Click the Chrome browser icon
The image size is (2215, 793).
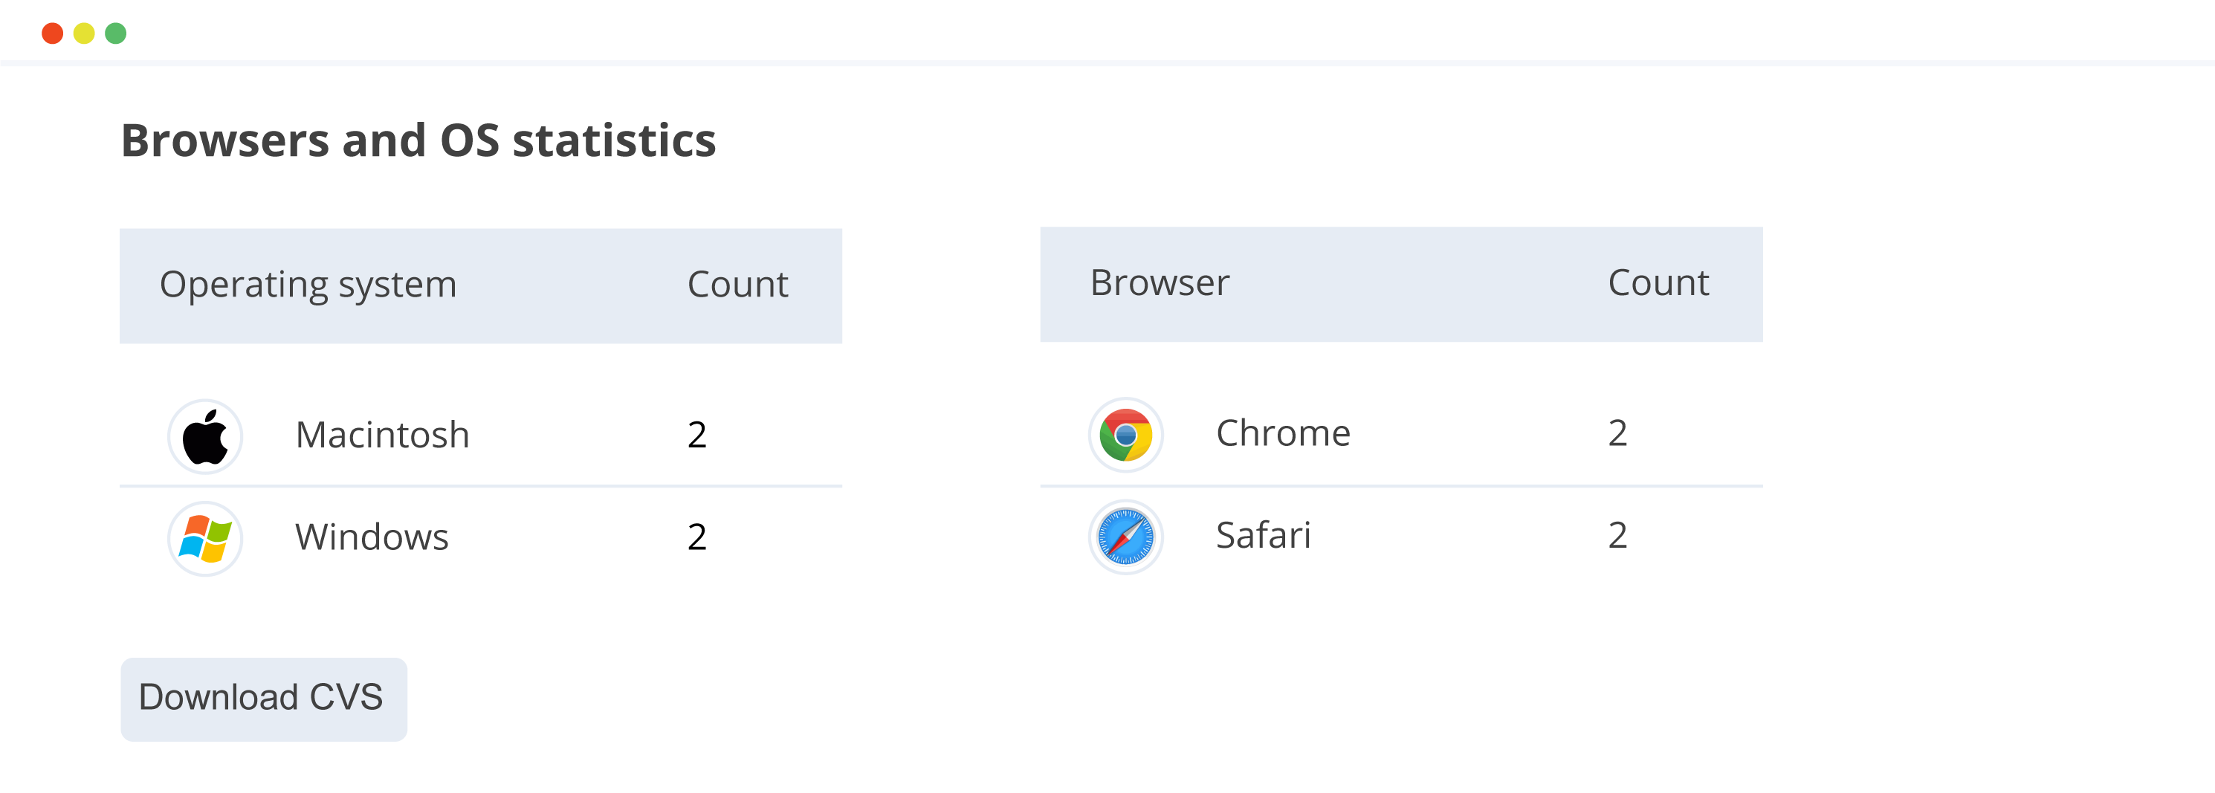[1125, 434]
